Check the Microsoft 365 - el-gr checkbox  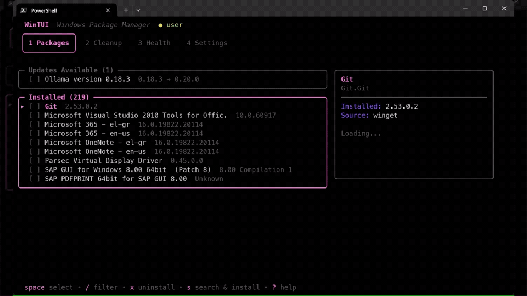coord(35,124)
